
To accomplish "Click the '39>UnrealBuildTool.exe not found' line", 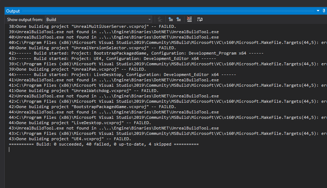I will coord(114,32).
